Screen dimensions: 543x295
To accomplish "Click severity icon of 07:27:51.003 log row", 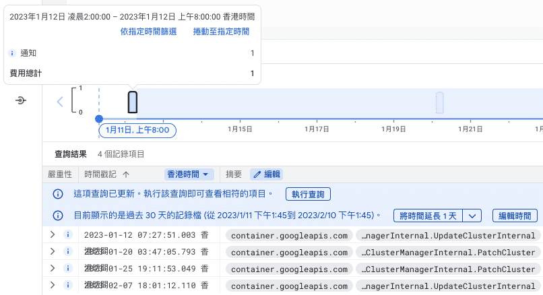I will coord(67,235).
